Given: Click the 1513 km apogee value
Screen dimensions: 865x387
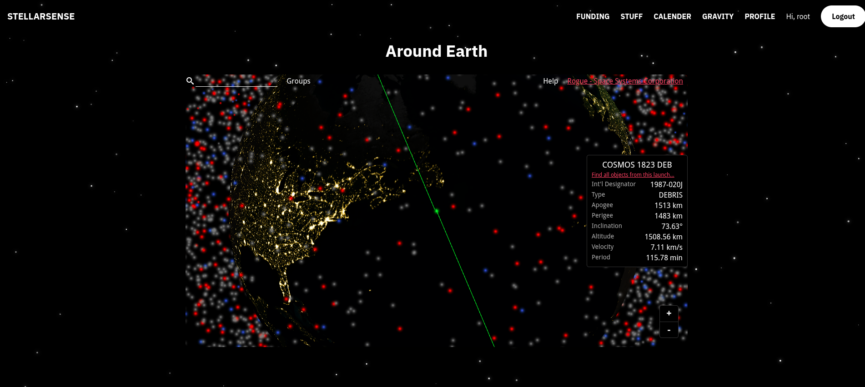Looking at the screenshot, I should pyautogui.click(x=668, y=205).
